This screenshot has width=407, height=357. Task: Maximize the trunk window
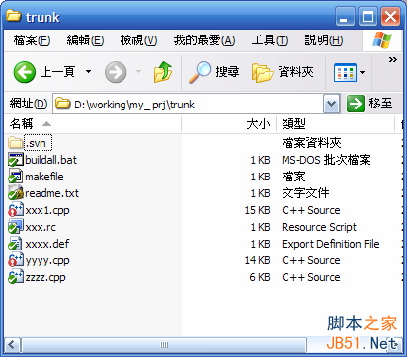point(367,16)
